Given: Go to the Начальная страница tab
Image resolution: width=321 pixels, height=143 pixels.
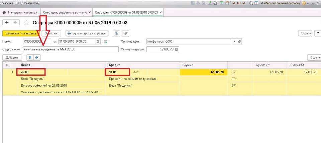Looking at the screenshot, I should tap(20, 12).
